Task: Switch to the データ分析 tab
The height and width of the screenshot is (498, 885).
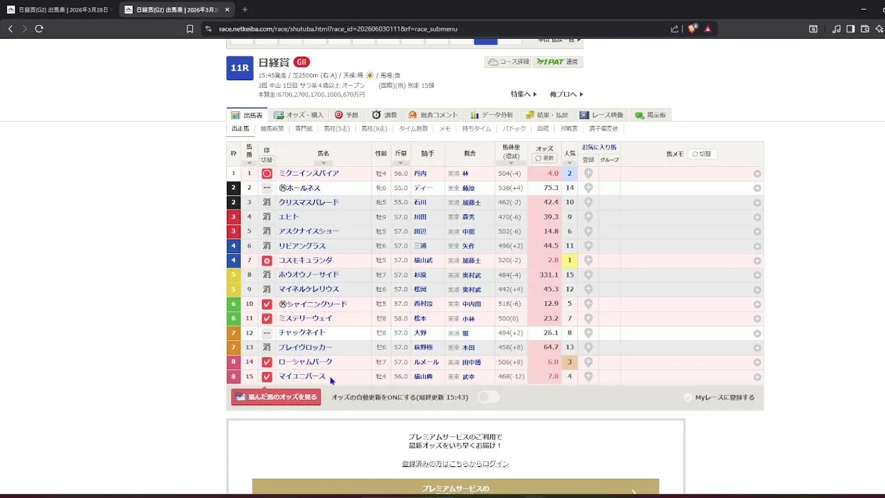Action: pyautogui.click(x=492, y=115)
